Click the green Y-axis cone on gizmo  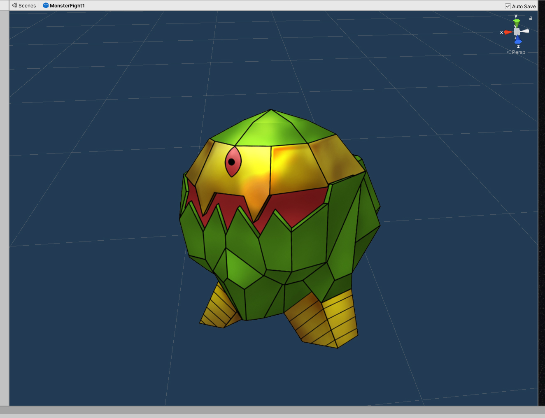pos(517,22)
